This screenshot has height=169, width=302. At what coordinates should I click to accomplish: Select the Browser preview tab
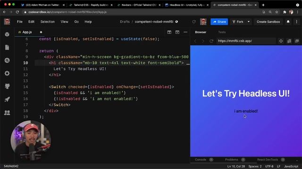point(201,32)
